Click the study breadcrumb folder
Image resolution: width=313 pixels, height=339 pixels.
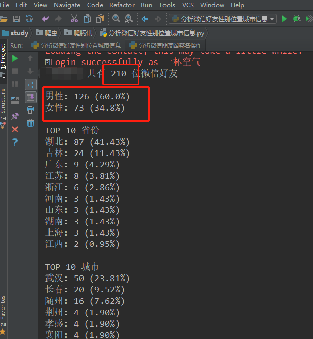click(15, 33)
